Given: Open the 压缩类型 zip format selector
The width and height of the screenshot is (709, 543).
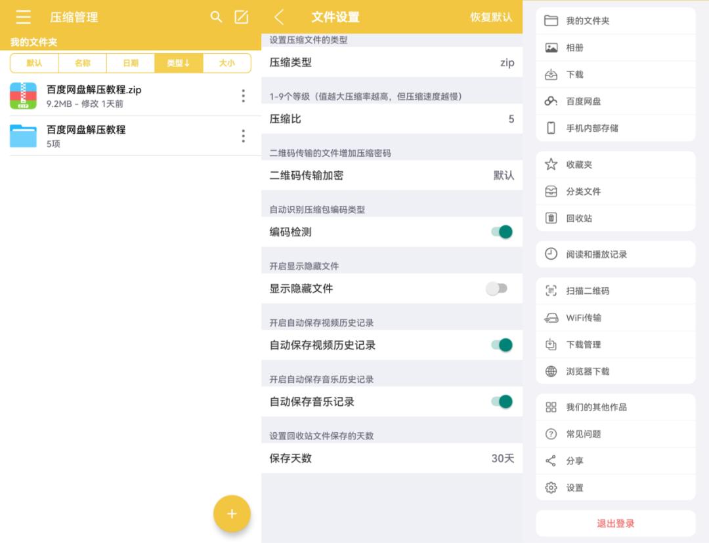Looking at the screenshot, I should coord(392,62).
